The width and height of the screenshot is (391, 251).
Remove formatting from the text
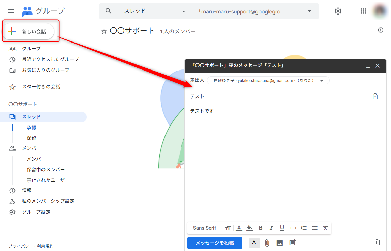click(x=325, y=228)
